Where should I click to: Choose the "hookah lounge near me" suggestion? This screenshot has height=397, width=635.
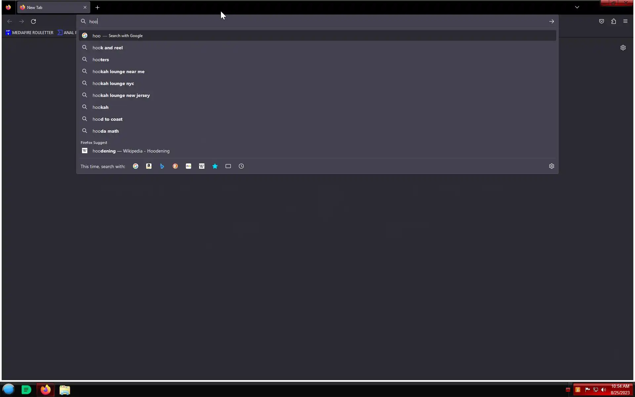click(118, 71)
